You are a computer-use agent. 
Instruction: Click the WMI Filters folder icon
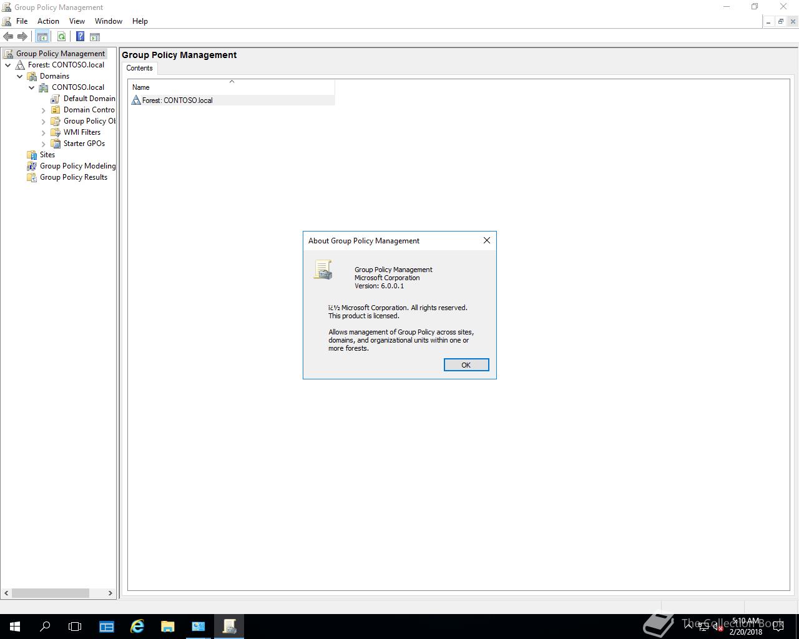point(56,132)
